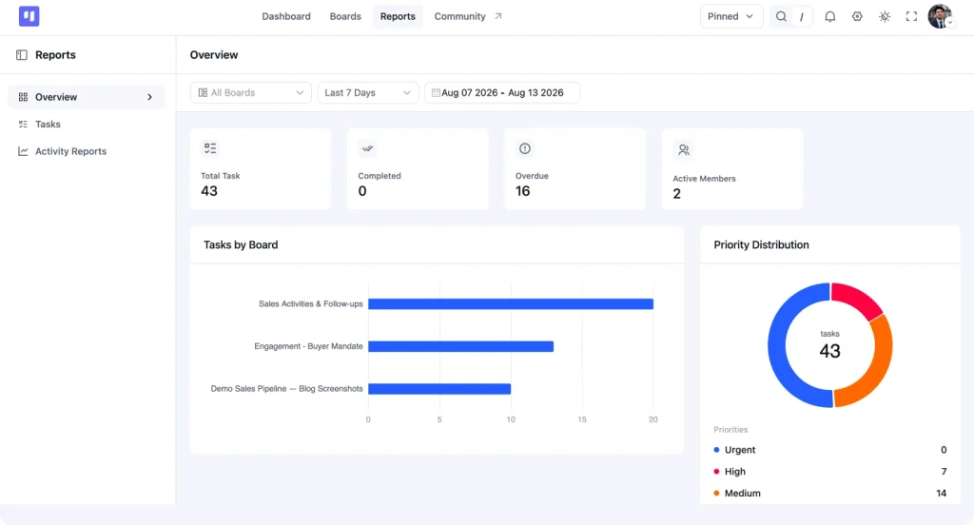Go to the Boards tab

tap(345, 17)
